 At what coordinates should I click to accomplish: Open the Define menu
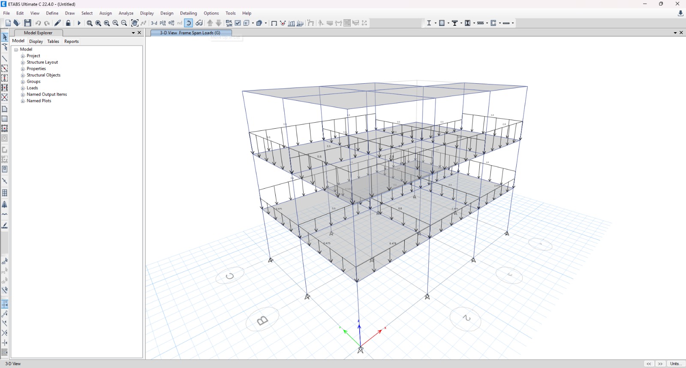[52, 13]
